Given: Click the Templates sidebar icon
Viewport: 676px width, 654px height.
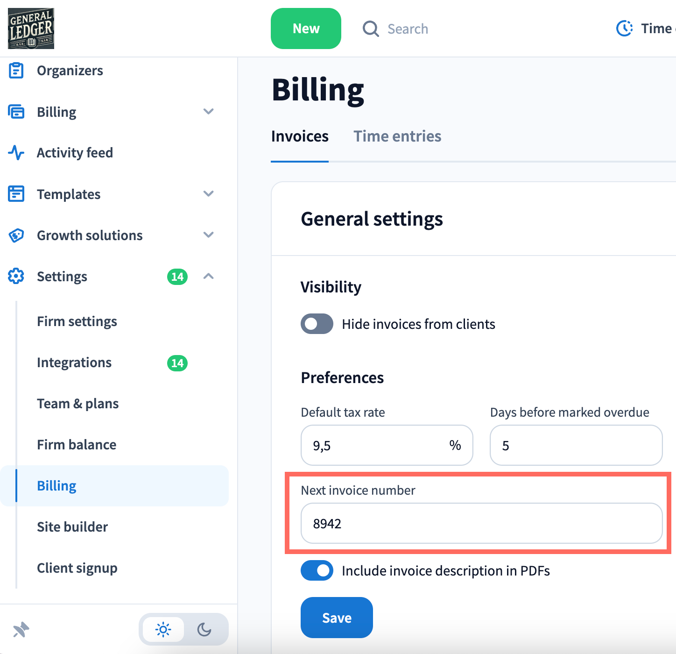Looking at the screenshot, I should (16, 194).
